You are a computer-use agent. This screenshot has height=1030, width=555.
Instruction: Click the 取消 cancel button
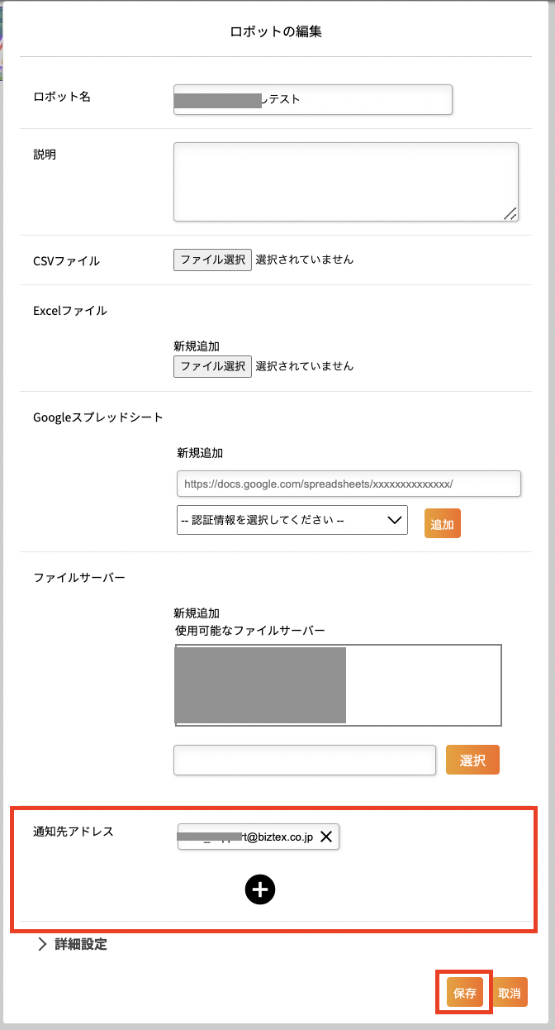510,993
